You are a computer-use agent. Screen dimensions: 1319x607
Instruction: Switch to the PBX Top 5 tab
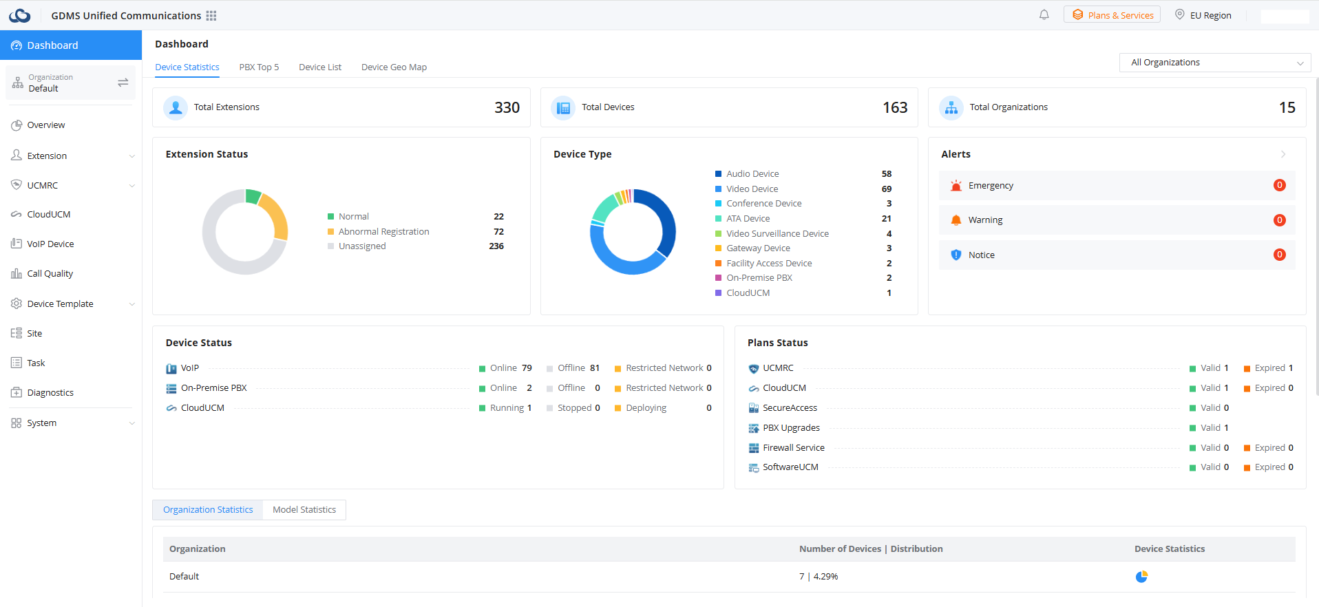259,67
